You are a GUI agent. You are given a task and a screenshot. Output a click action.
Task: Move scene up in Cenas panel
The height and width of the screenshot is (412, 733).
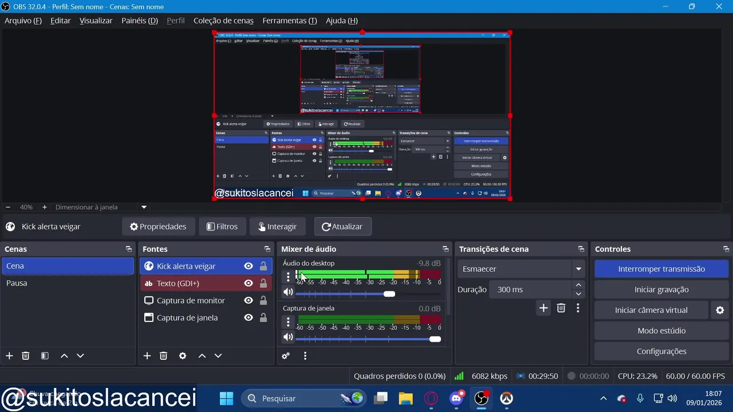pyautogui.click(x=64, y=356)
